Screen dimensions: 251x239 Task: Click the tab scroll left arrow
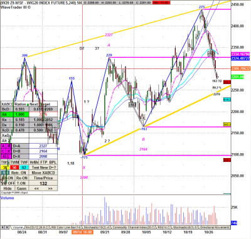[3, 227]
